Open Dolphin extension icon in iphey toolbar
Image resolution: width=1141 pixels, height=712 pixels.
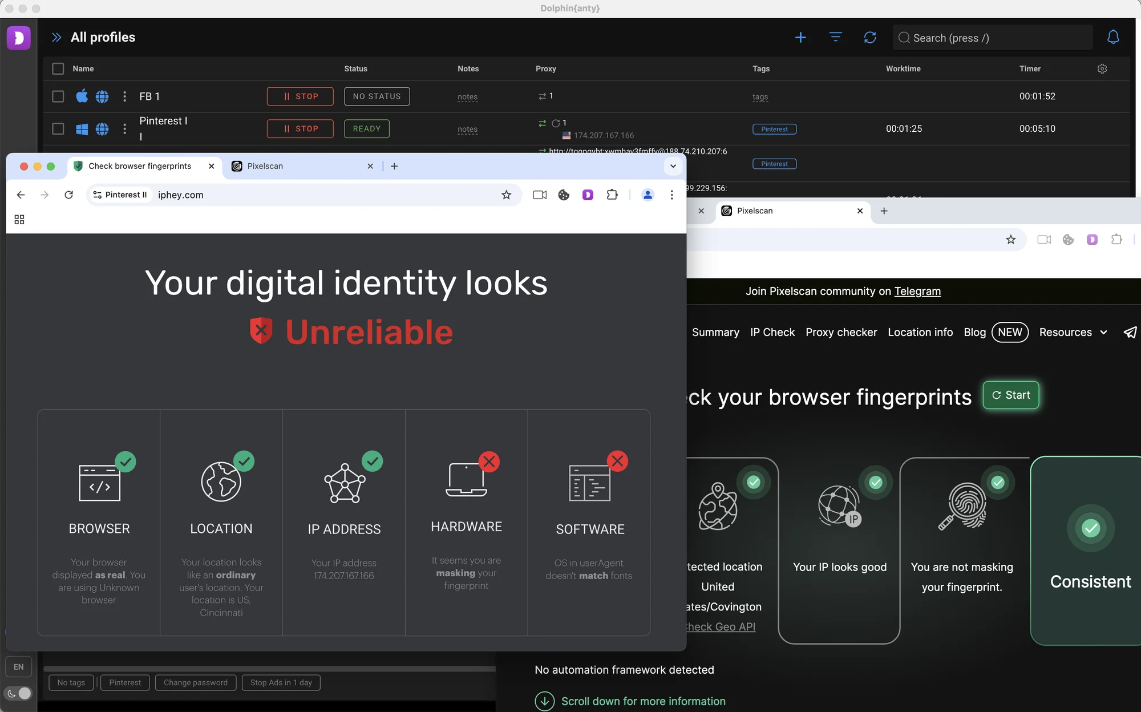tap(588, 195)
